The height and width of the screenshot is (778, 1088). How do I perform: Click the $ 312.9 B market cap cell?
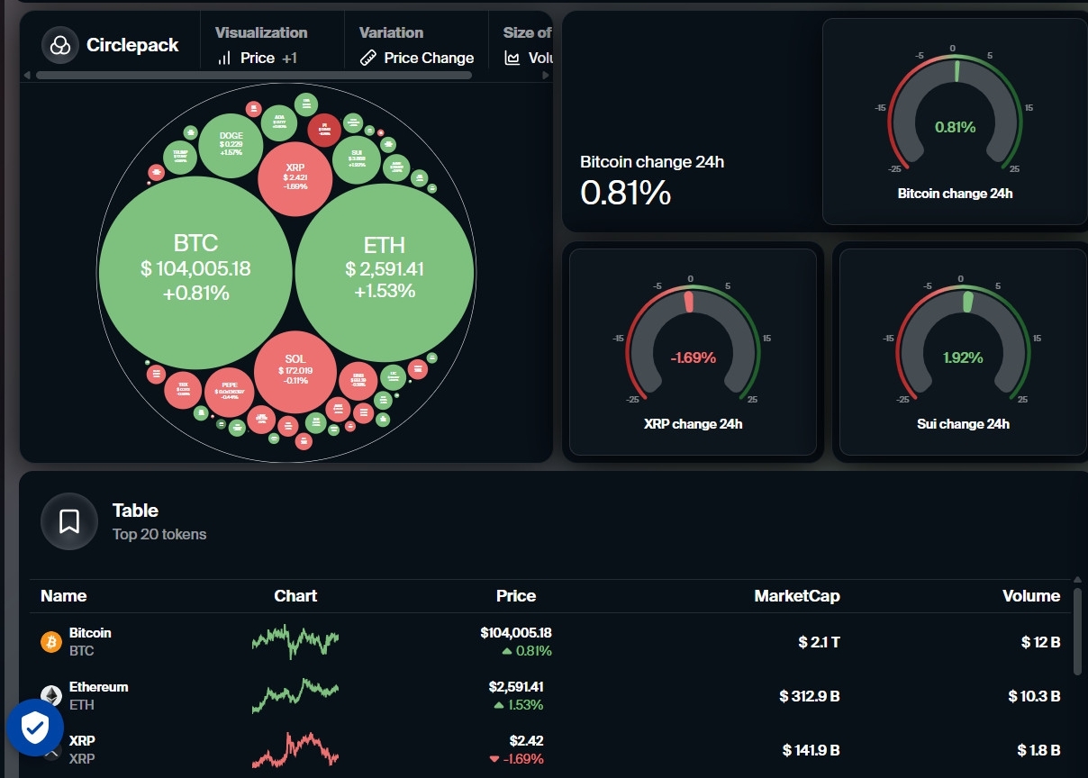click(x=810, y=696)
